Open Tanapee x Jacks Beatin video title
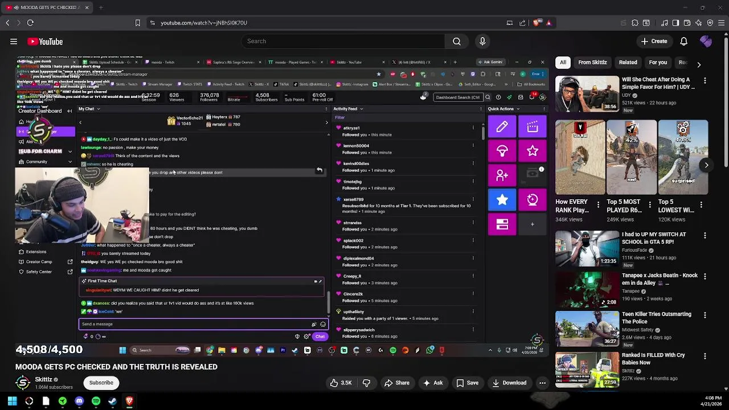This screenshot has height=410, width=729. click(x=660, y=279)
